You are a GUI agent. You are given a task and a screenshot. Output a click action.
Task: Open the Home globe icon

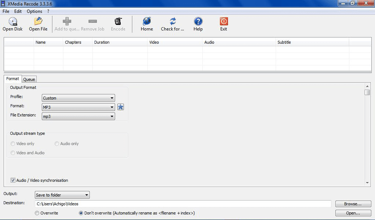click(147, 21)
